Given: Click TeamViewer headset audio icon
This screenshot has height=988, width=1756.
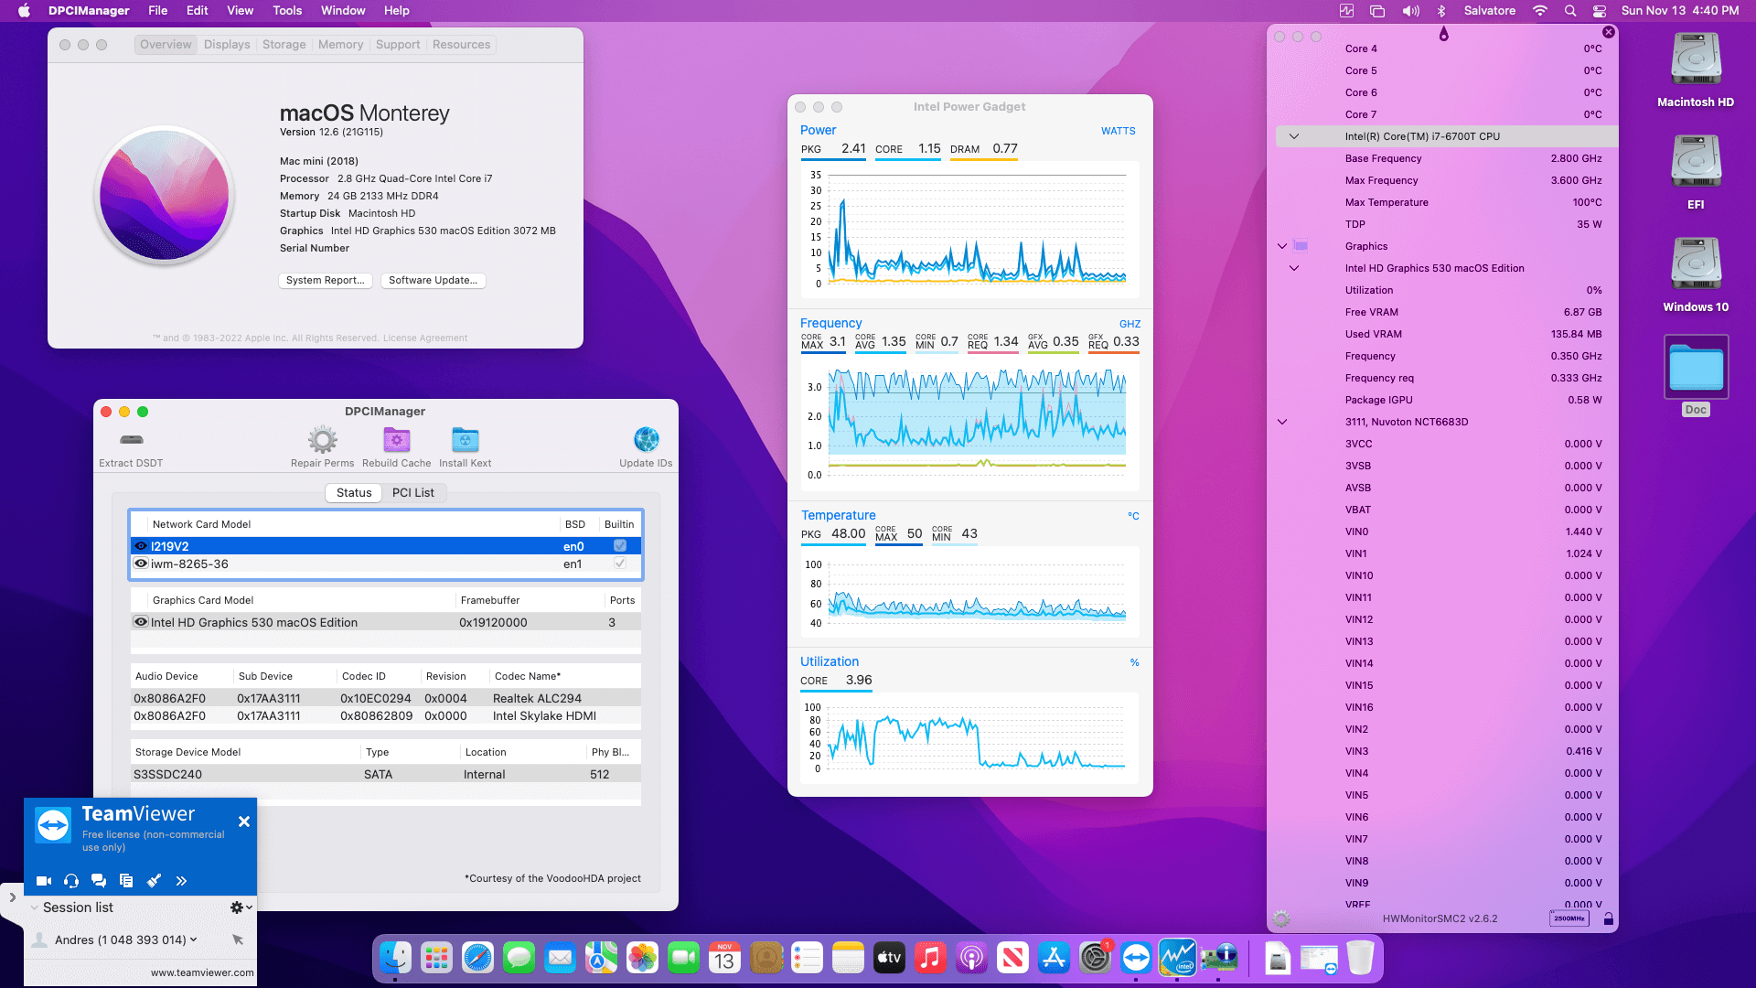Looking at the screenshot, I should click(x=71, y=881).
